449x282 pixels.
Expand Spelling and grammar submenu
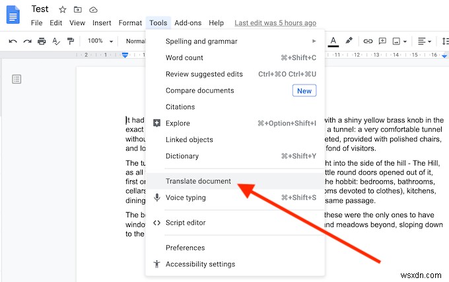(x=235, y=41)
